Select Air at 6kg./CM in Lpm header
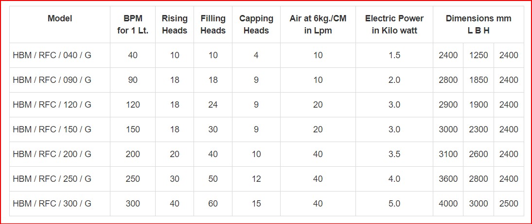 [x=318, y=24]
